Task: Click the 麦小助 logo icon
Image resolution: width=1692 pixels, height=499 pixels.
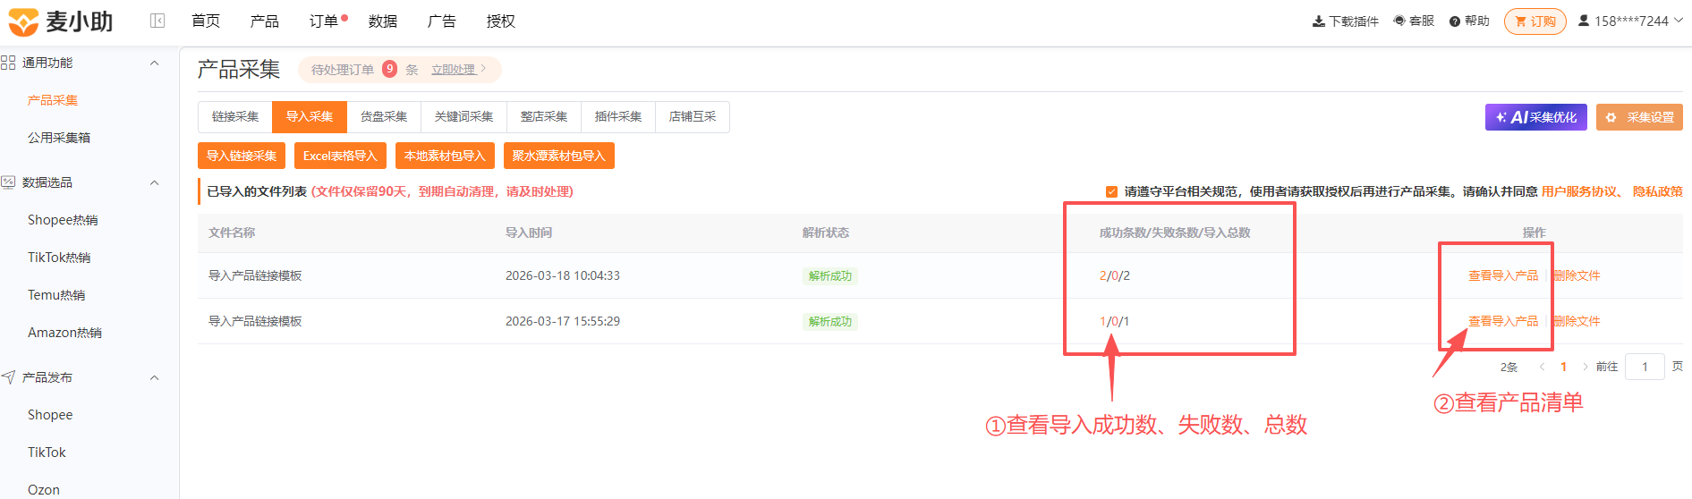Action: [24, 21]
